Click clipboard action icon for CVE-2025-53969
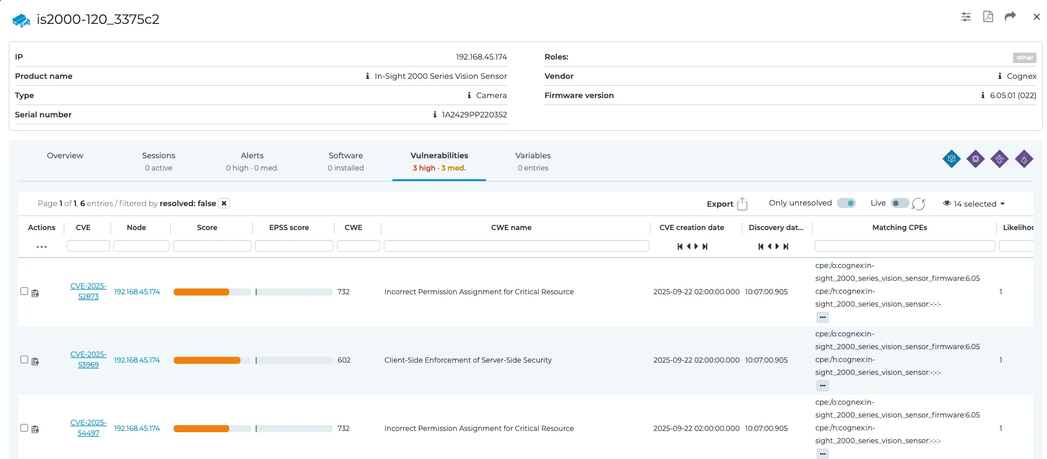1047x459 pixels. pyautogui.click(x=35, y=361)
